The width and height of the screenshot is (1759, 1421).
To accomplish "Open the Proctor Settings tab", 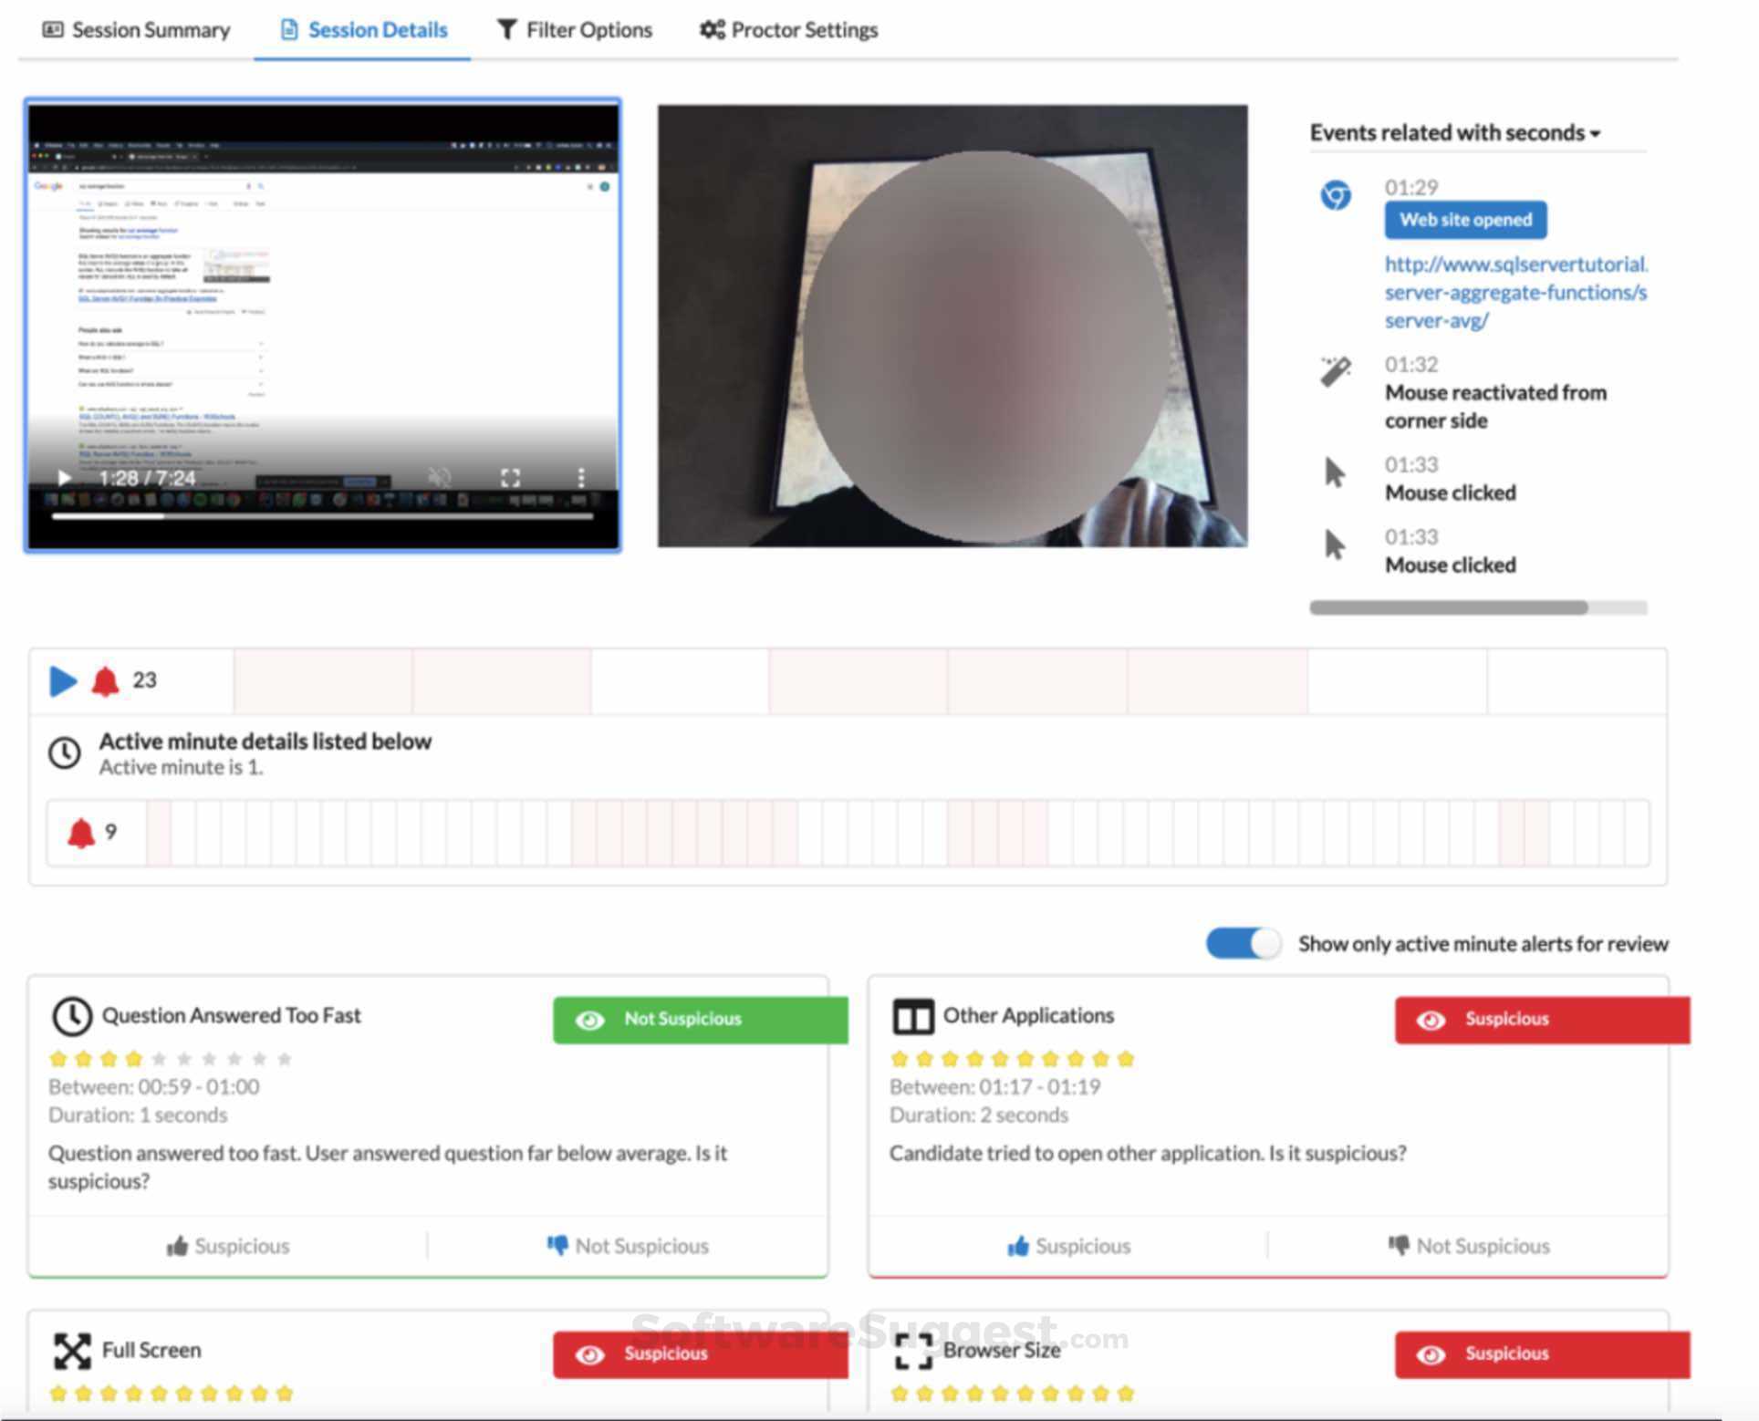I will click(788, 30).
